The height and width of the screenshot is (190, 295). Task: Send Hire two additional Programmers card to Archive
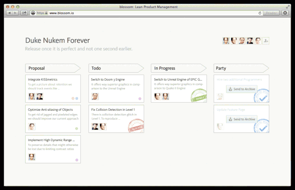click(x=242, y=89)
